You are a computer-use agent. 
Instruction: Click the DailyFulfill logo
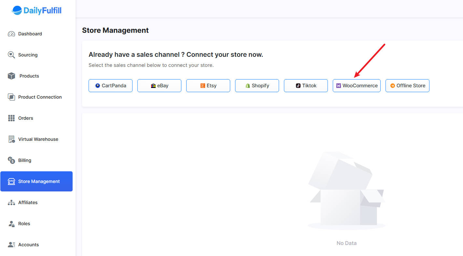[36, 11]
